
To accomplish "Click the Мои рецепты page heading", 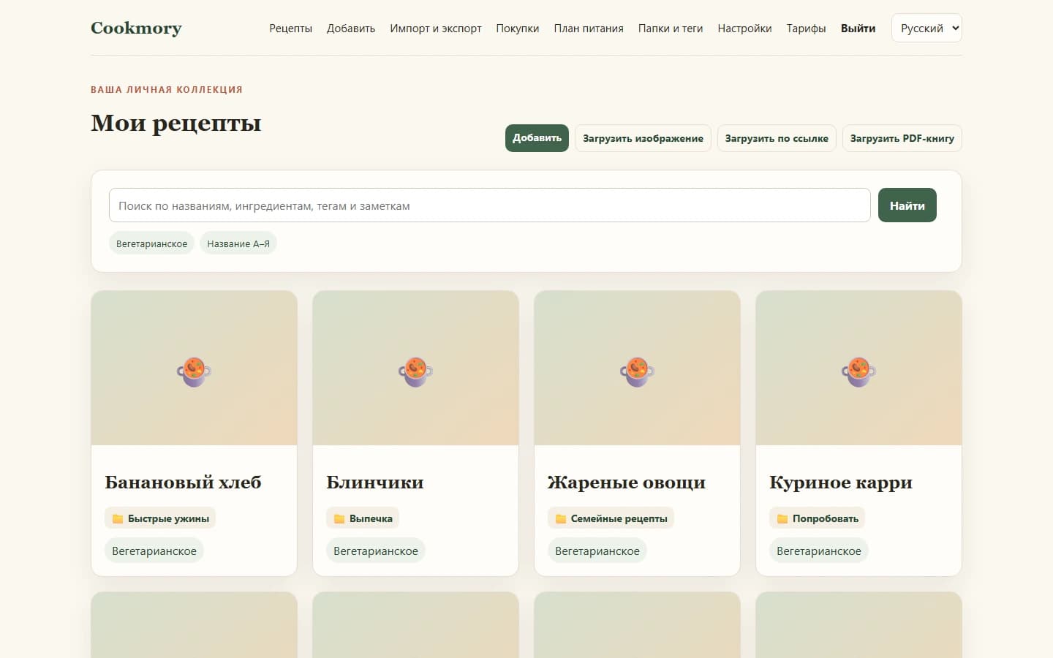I will [x=176, y=123].
